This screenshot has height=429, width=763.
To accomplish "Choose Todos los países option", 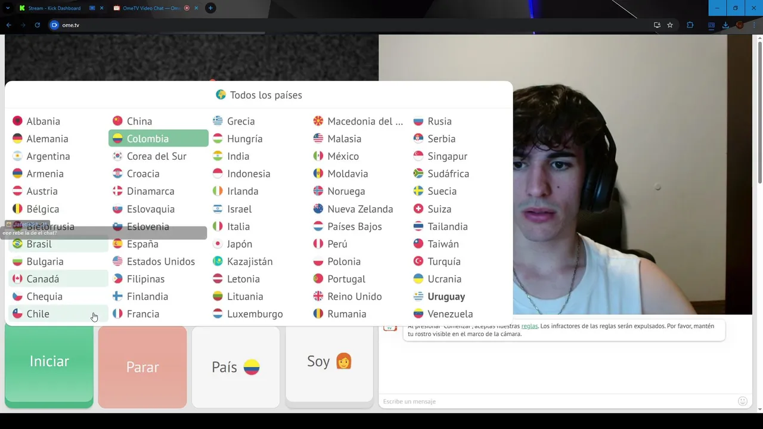I will (x=259, y=95).
